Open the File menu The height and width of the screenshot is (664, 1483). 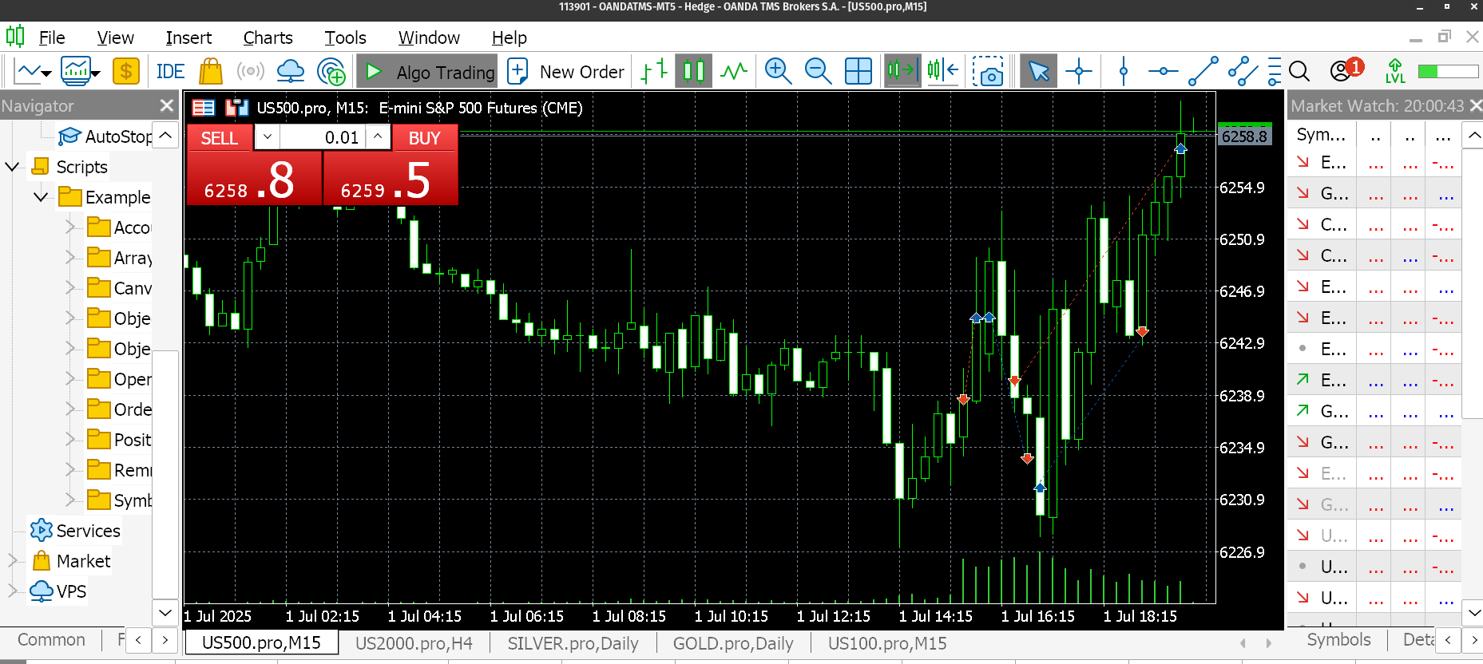tap(52, 38)
